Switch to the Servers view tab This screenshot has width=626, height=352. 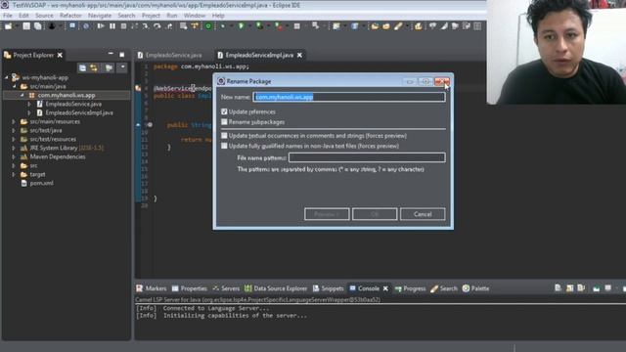click(x=226, y=288)
